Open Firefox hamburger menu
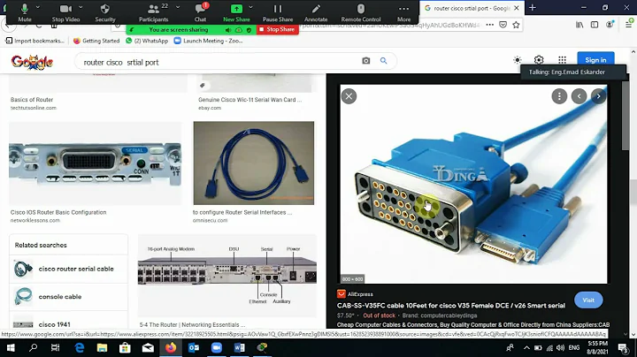 coord(628,25)
